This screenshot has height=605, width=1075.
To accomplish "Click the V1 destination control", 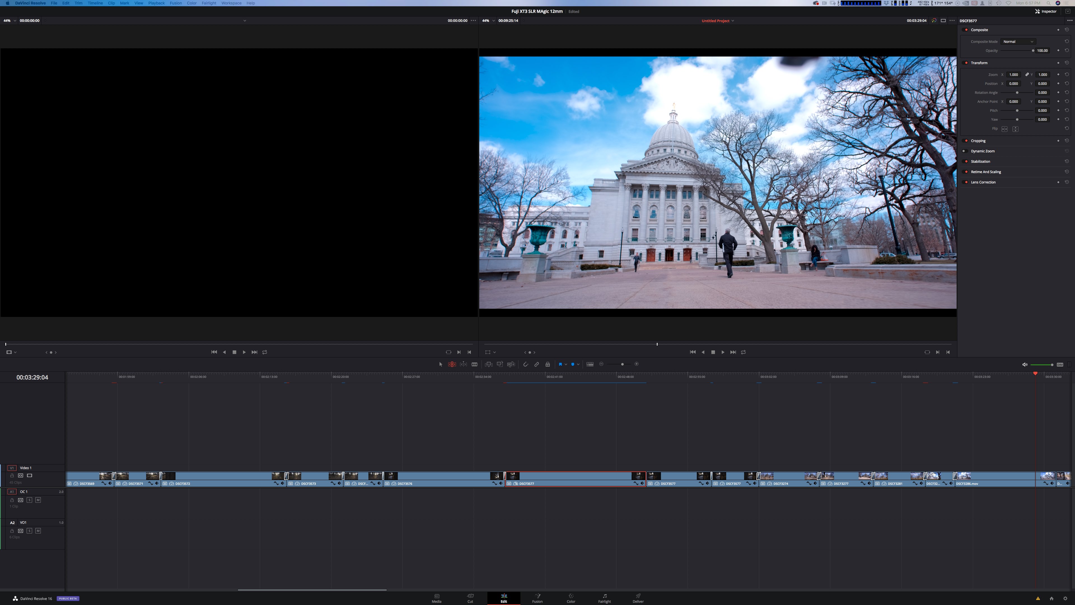I will (x=12, y=468).
